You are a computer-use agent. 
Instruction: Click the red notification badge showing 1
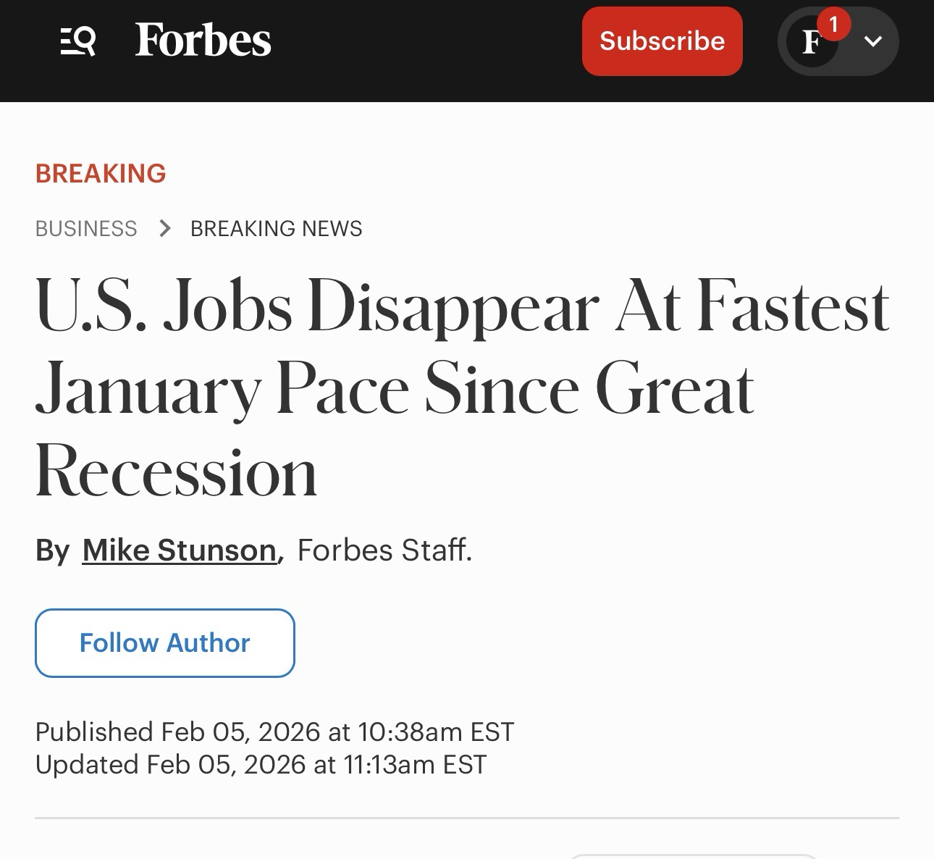pos(833,25)
